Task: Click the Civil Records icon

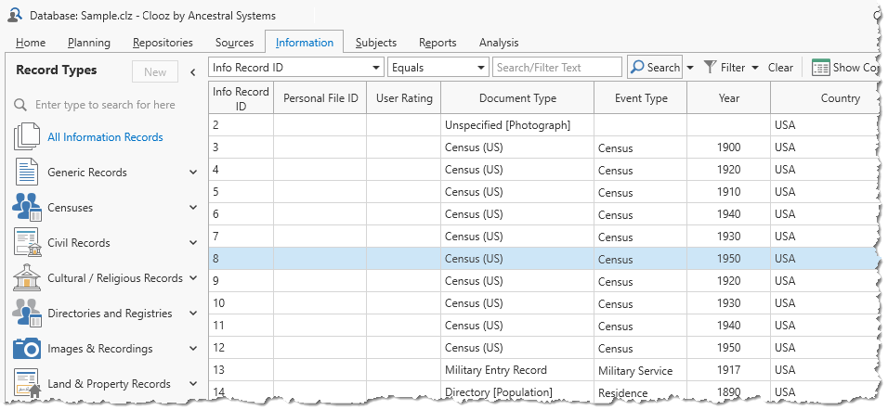Action: pos(26,242)
